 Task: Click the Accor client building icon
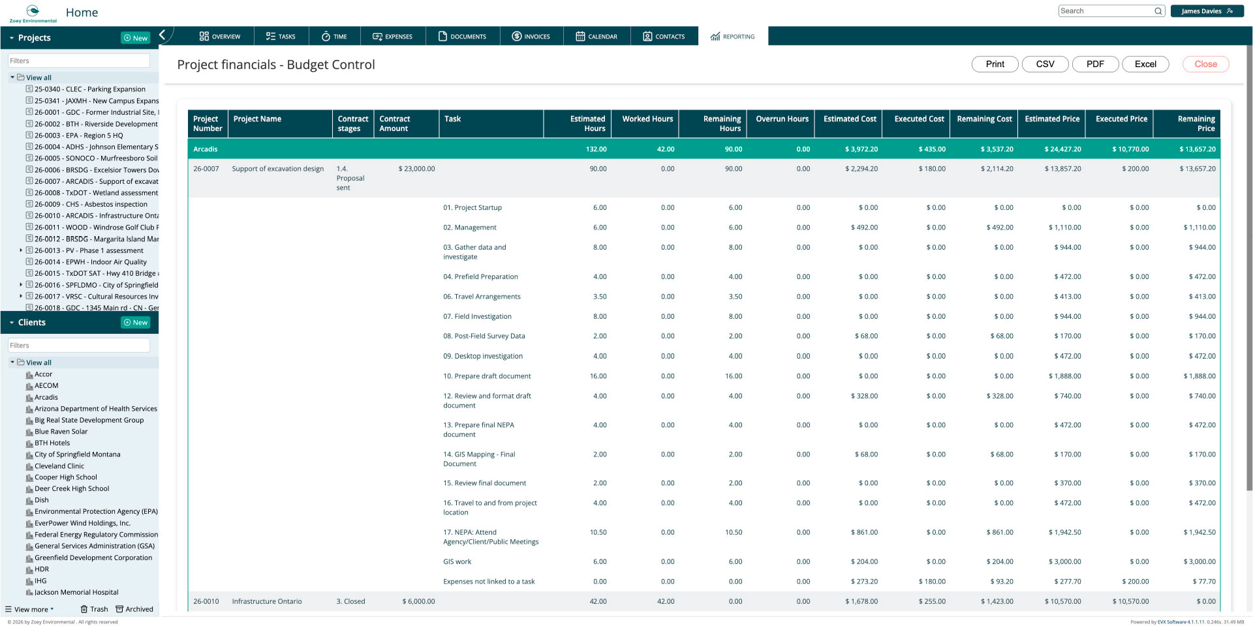pyautogui.click(x=29, y=375)
